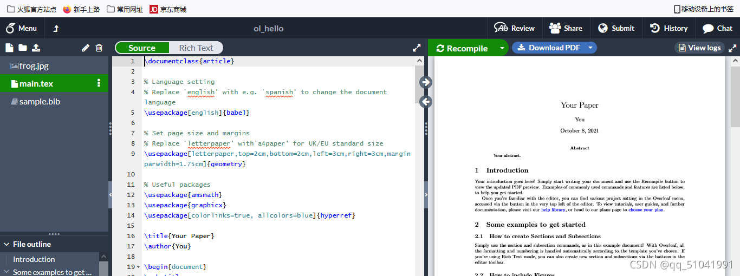Expand the PDF preview to full width
Viewport: 740px width, 276px height.
coord(732,48)
